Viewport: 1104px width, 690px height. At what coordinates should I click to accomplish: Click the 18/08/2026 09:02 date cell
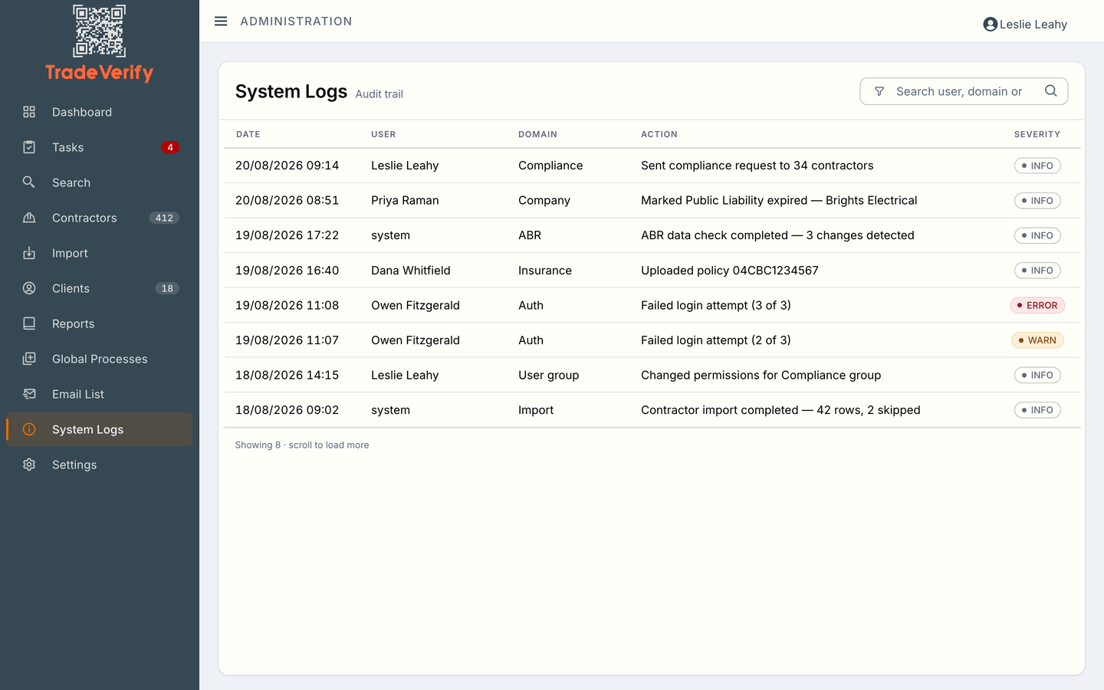pos(287,410)
